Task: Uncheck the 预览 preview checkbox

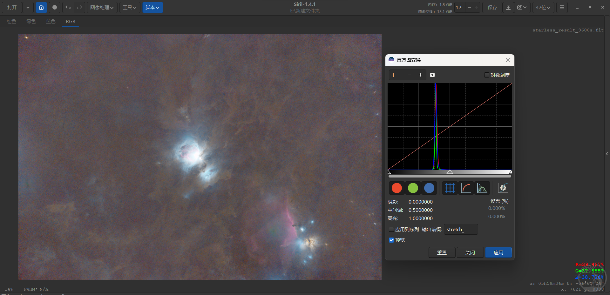Action: (391, 240)
